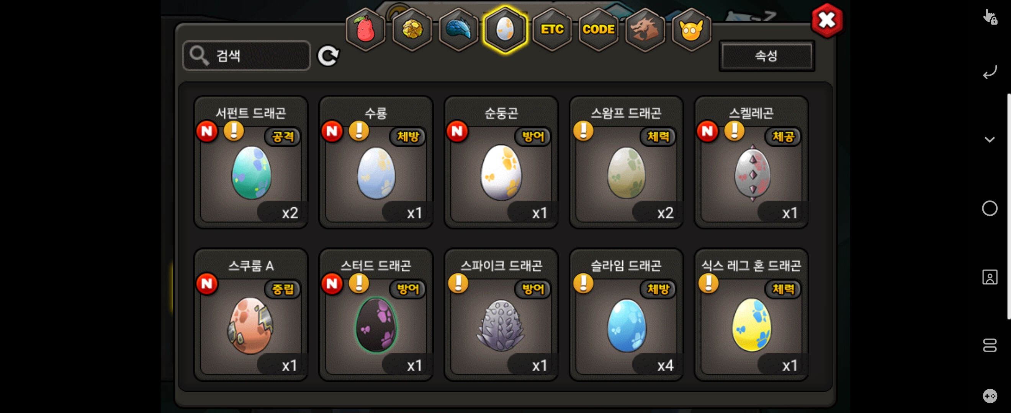The height and width of the screenshot is (413, 1011).
Task: Open the 속성 attribute filter button
Action: pos(767,56)
